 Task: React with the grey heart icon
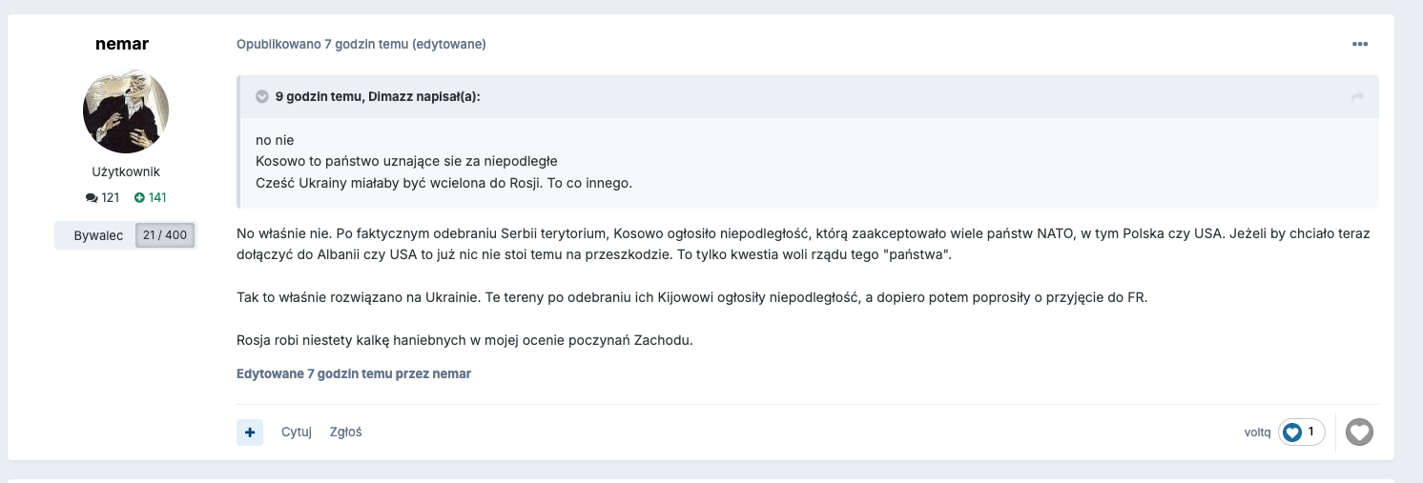1359,433
